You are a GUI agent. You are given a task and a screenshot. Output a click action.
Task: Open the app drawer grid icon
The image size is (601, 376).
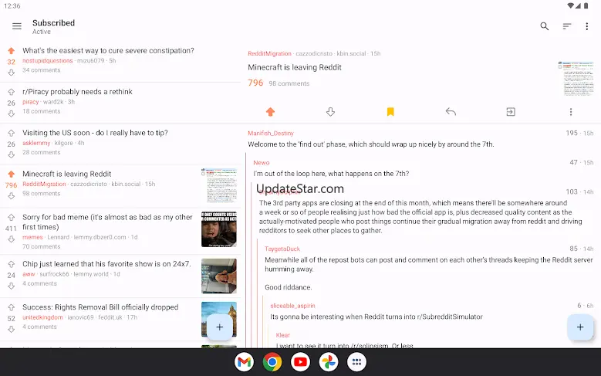point(356,362)
